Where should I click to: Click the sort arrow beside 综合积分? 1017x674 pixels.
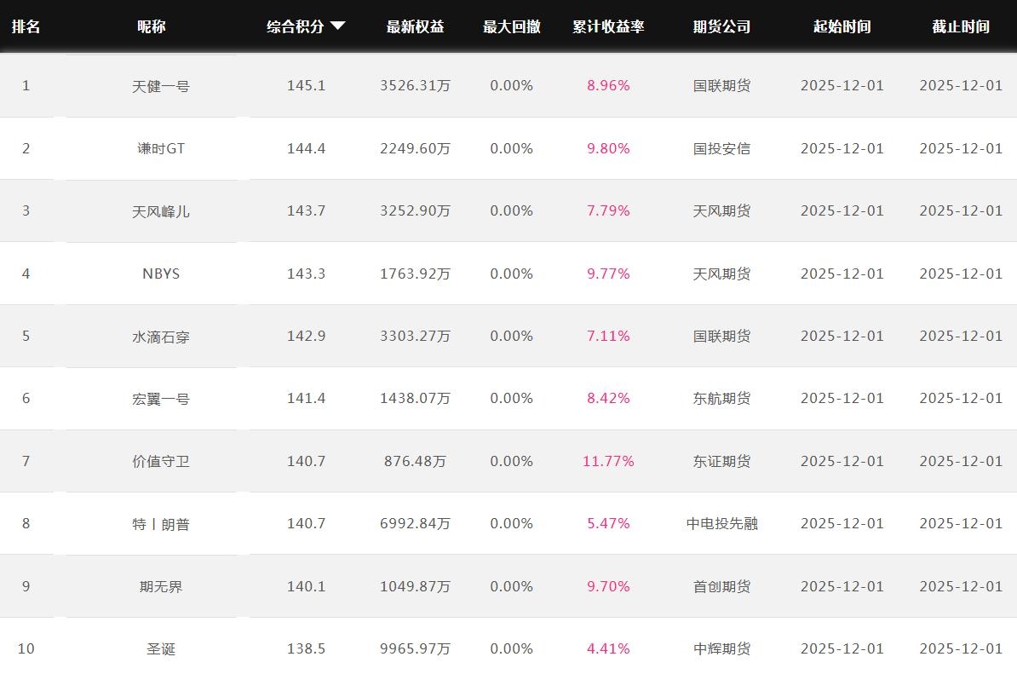pos(338,26)
